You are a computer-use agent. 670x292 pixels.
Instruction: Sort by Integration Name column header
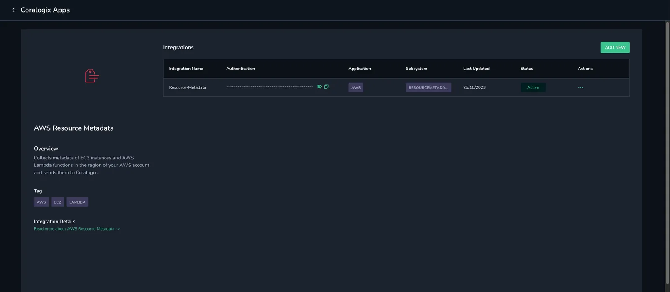[x=186, y=69]
